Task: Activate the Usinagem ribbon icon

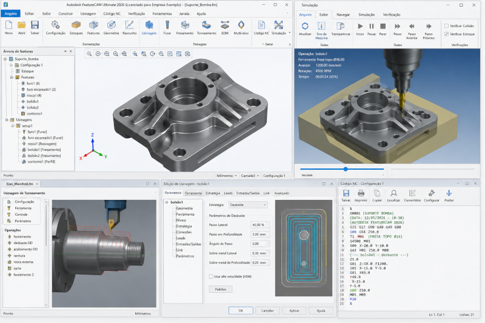Action: pos(149,25)
